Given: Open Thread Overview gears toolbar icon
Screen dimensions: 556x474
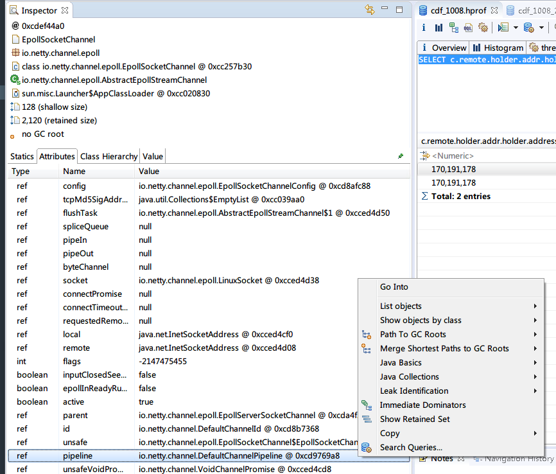Looking at the screenshot, I should pyautogui.click(x=483, y=28).
